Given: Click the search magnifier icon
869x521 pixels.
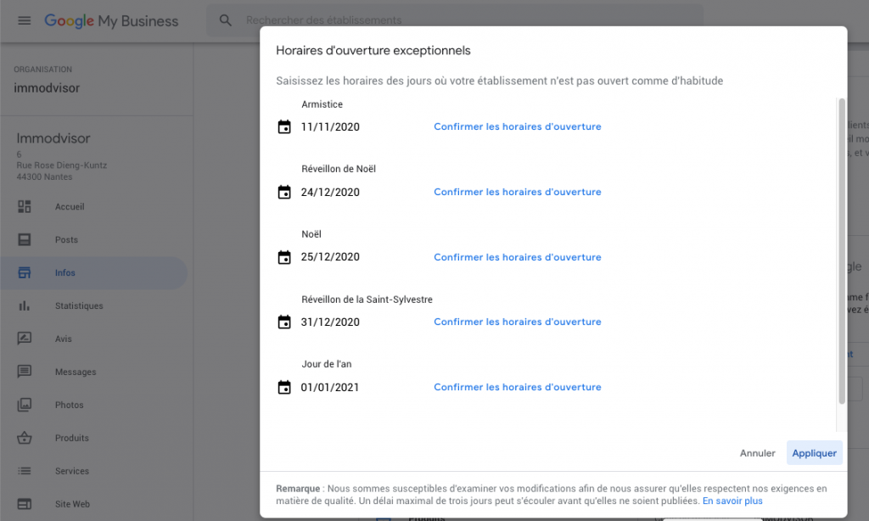Looking at the screenshot, I should [225, 20].
